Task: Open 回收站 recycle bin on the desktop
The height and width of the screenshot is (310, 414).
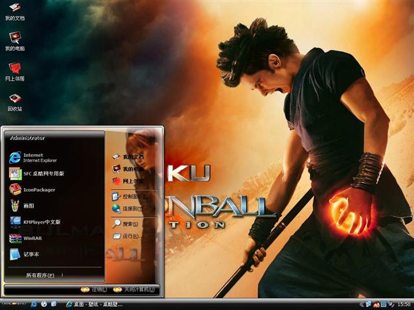Action: click(15, 102)
